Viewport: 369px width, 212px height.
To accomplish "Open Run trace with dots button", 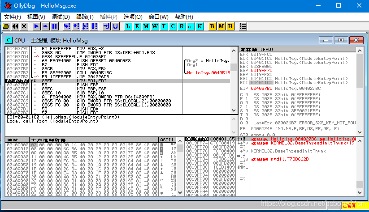I will pyautogui.click(x=191, y=26).
